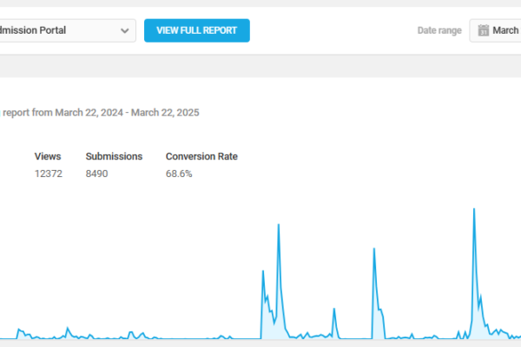The image size is (521, 347).
Task: Click the tallest spike on the chart
Action: pyautogui.click(x=473, y=211)
